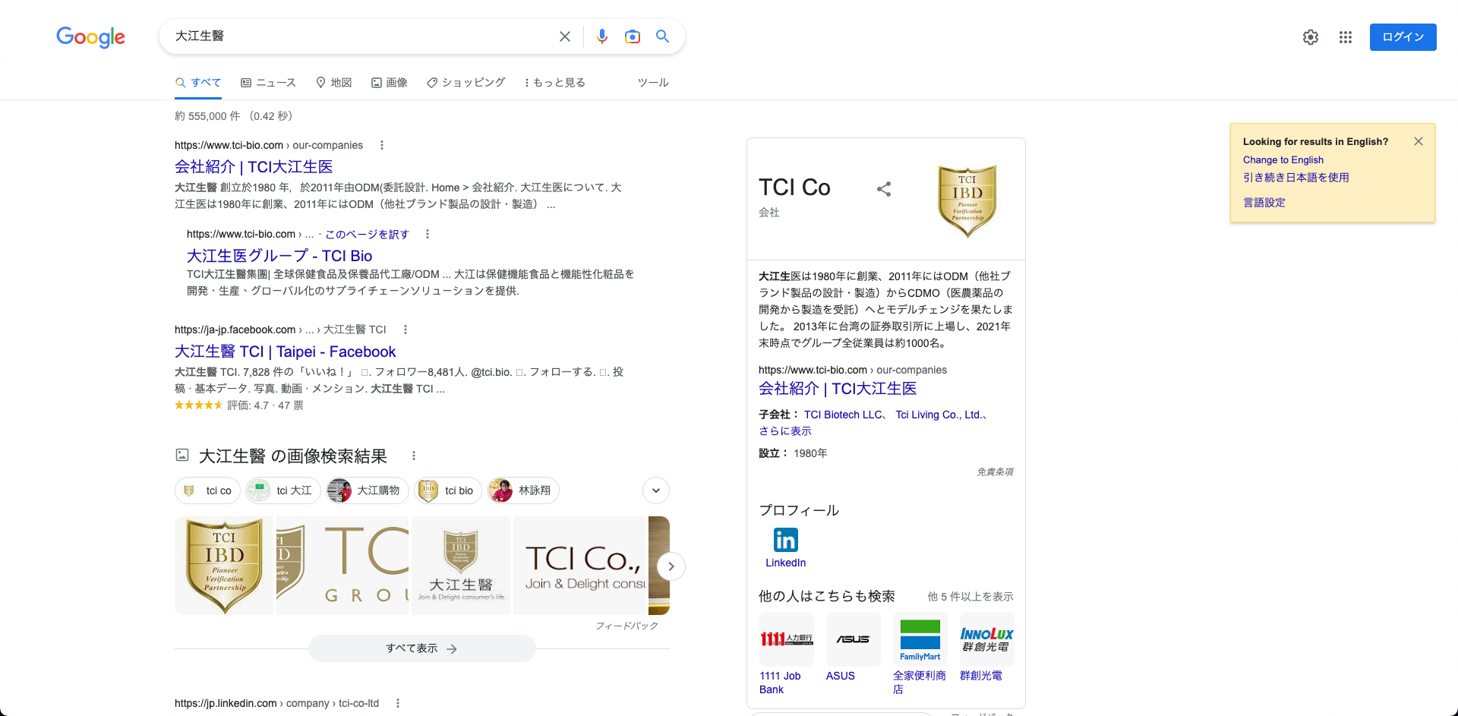Switch to the ショッピング tab
The image size is (1458, 716).
coord(466,83)
